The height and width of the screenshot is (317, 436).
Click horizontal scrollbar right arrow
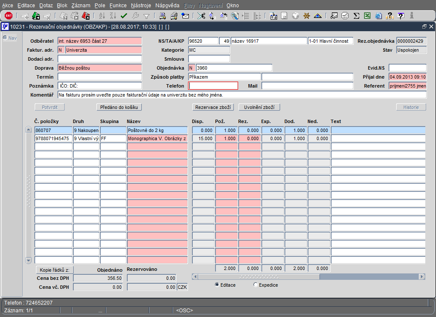(x=422, y=276)
